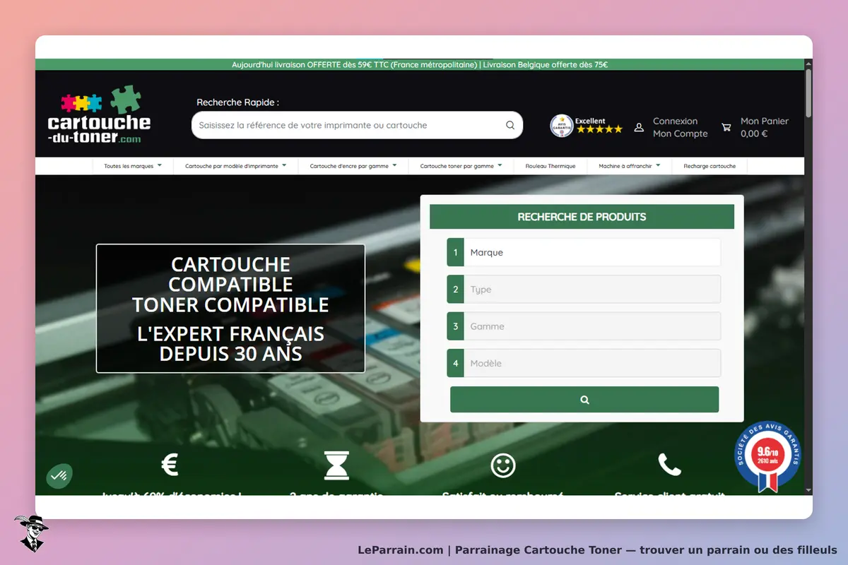Screen dimensions: 848x565
Task: Open the Modèle selector in product search
Action: point(584,363)
